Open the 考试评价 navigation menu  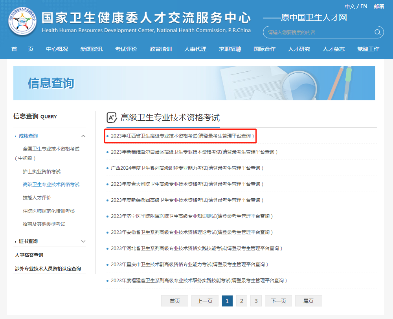(126, 49)
